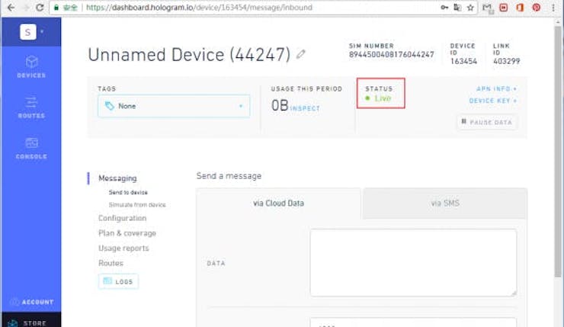Click the Link ID value 403299

506,61
